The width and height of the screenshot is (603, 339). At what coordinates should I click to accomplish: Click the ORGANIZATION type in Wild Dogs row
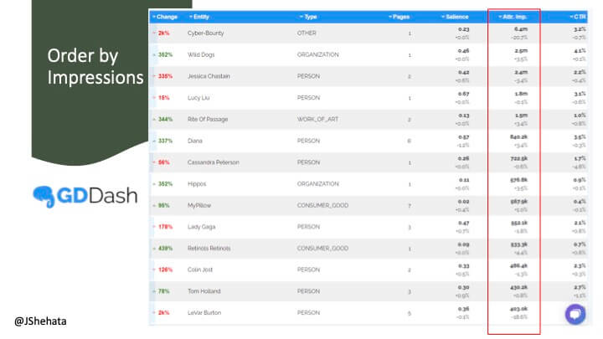[x=317, y=54]
